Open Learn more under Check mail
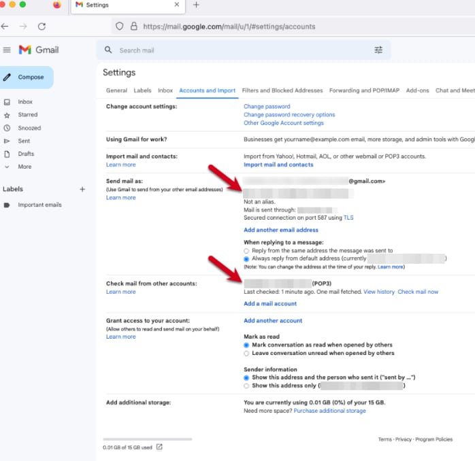475x461 pixels. (x=121, y=292)
